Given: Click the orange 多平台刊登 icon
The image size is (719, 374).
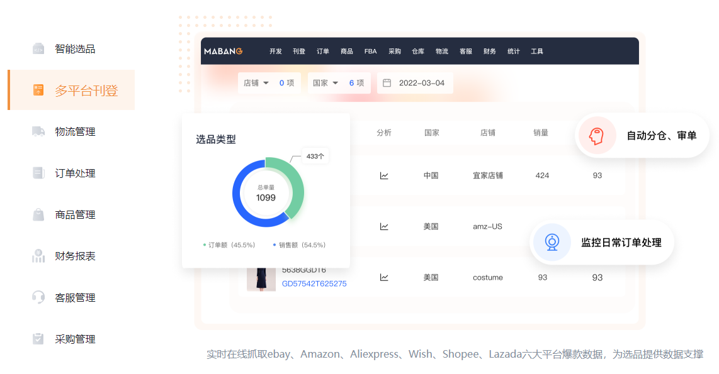Looking at the screenshot, I should tap(38, 90).
